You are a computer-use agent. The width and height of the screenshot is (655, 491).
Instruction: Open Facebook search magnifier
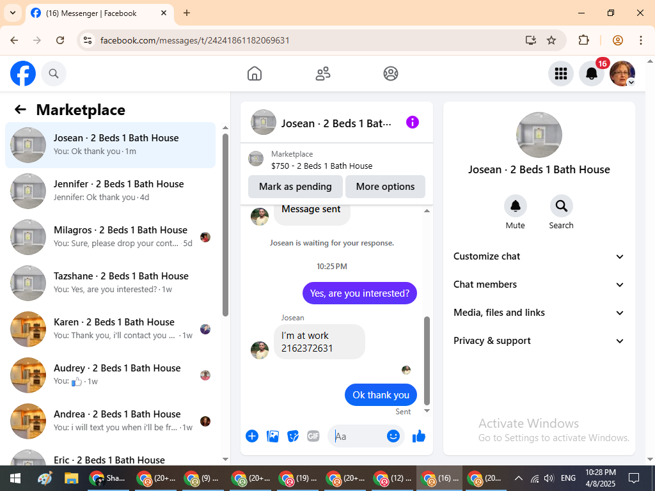[54, 74]
